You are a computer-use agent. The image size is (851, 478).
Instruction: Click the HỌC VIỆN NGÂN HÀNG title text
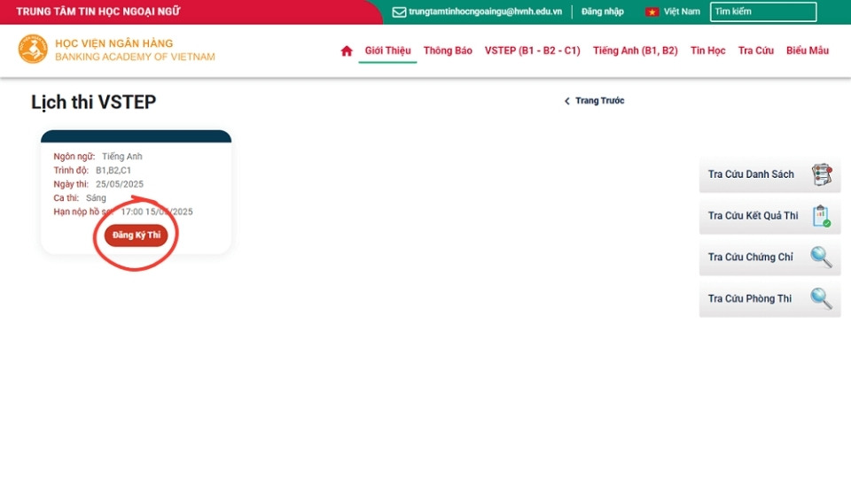point(114,43)
